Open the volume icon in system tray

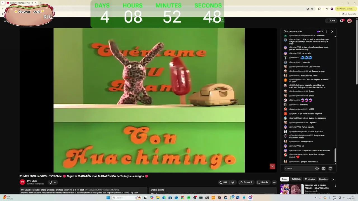pyautogui.click(x=343, y=198)
